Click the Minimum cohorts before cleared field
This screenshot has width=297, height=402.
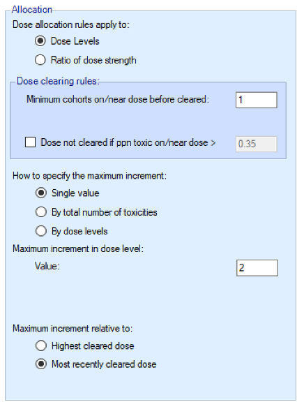coord(257,100)
